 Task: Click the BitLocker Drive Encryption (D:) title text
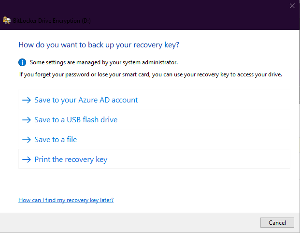click(51, 21)
